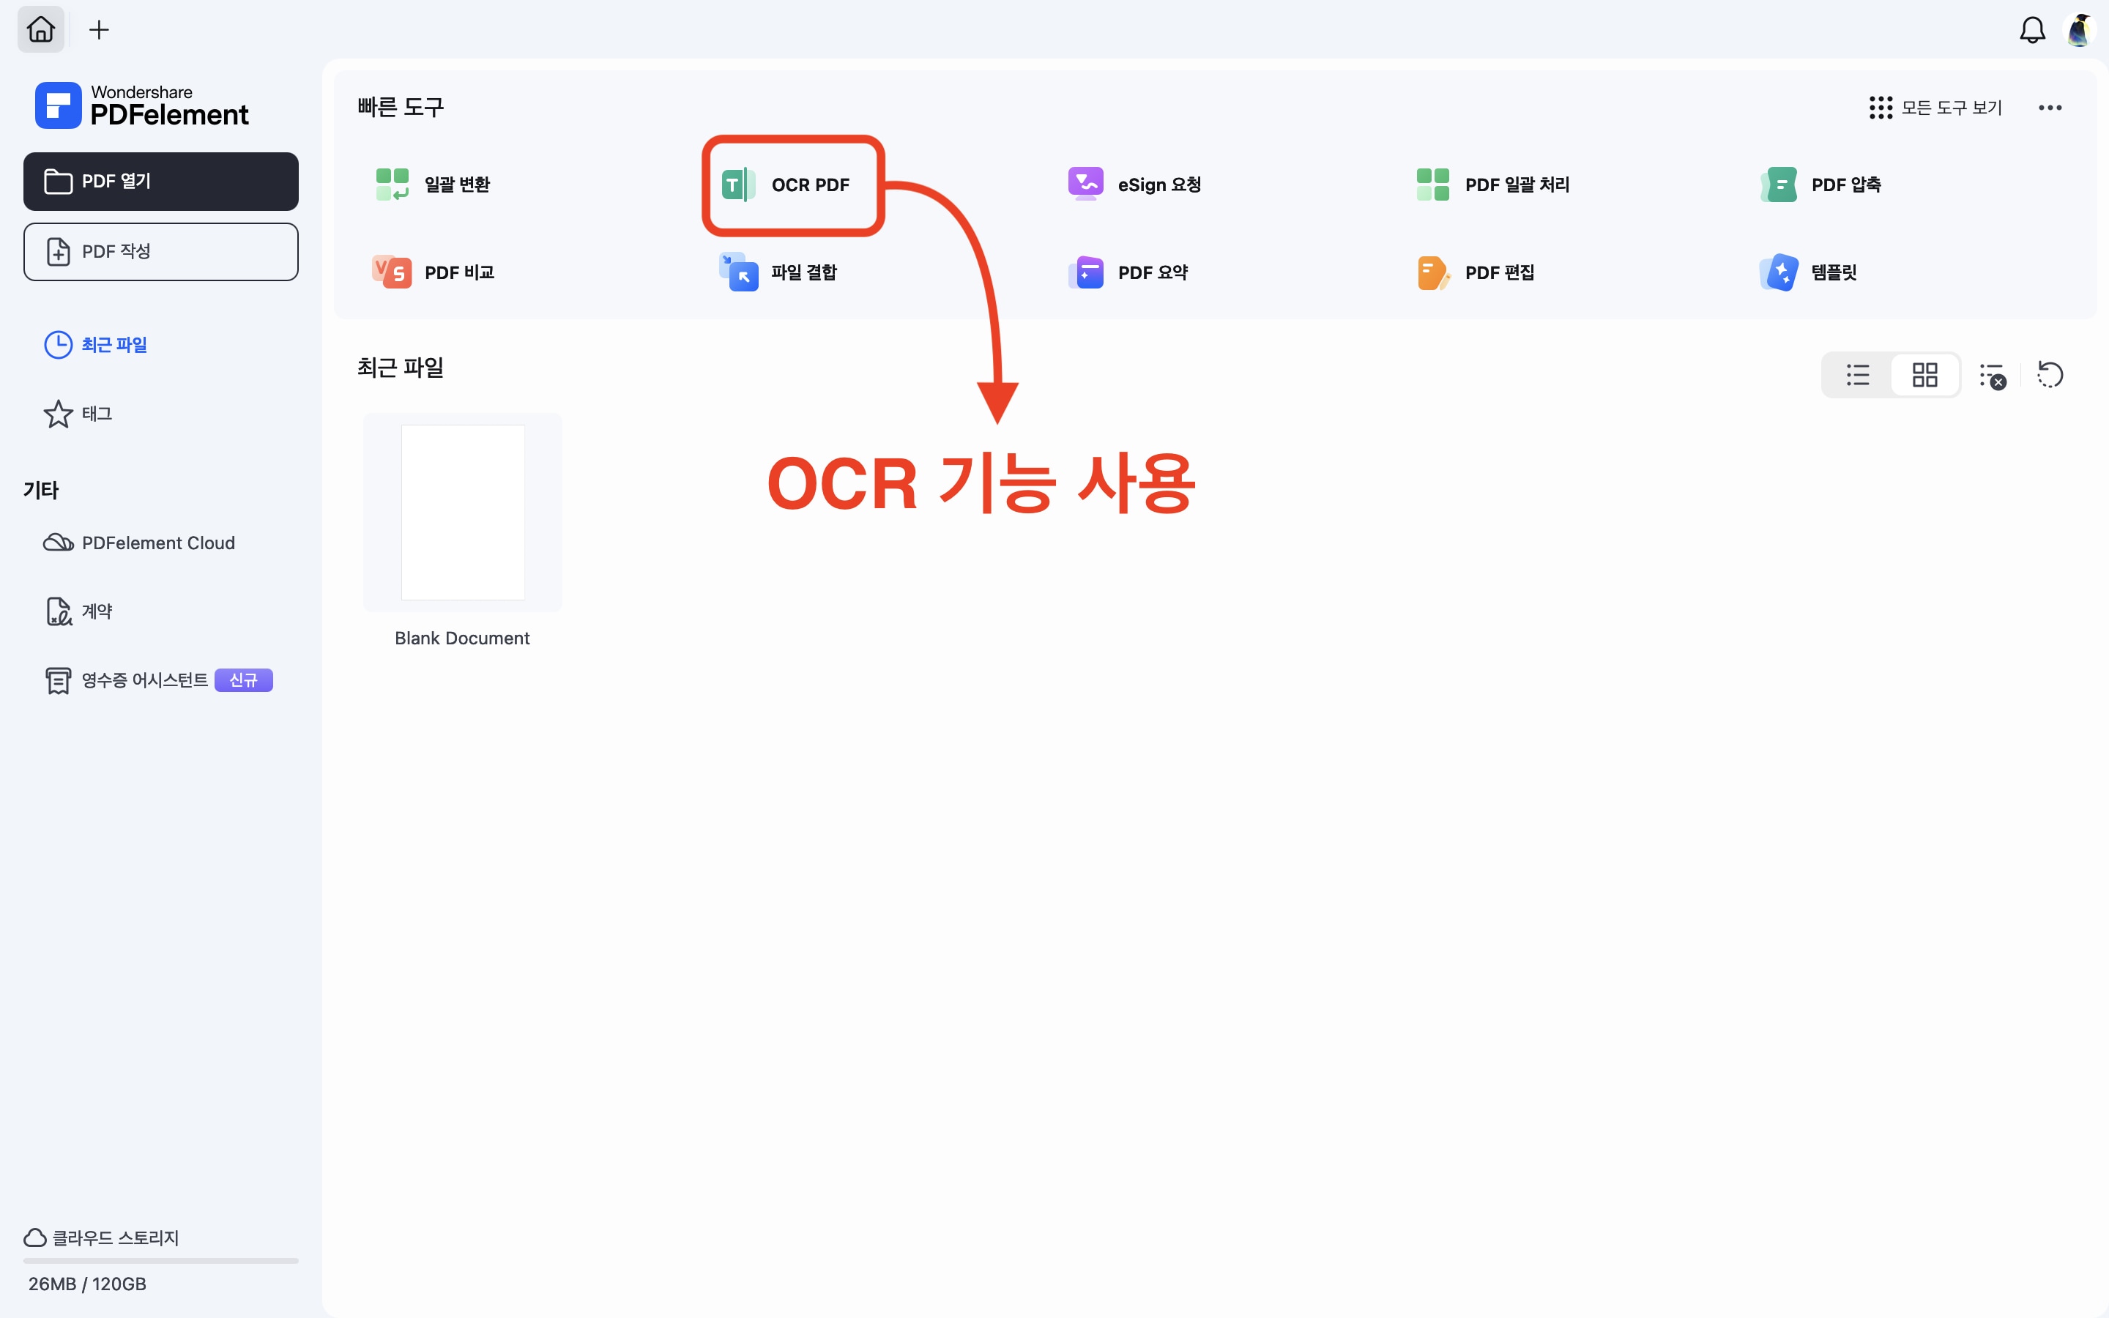Viewport: 2109px width, 1318px height.
Task: Click the combine files (파일 결합) tool
Action: click(778, 273)
